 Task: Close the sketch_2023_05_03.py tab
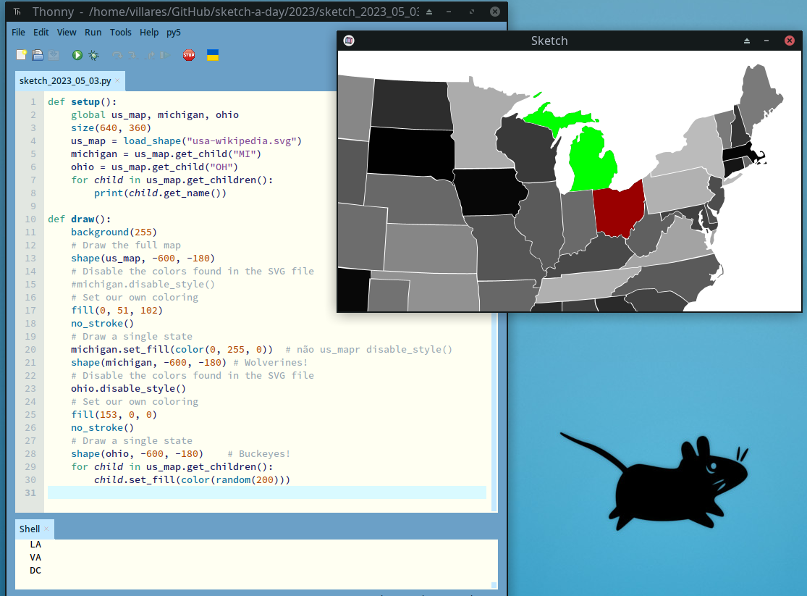117,80
